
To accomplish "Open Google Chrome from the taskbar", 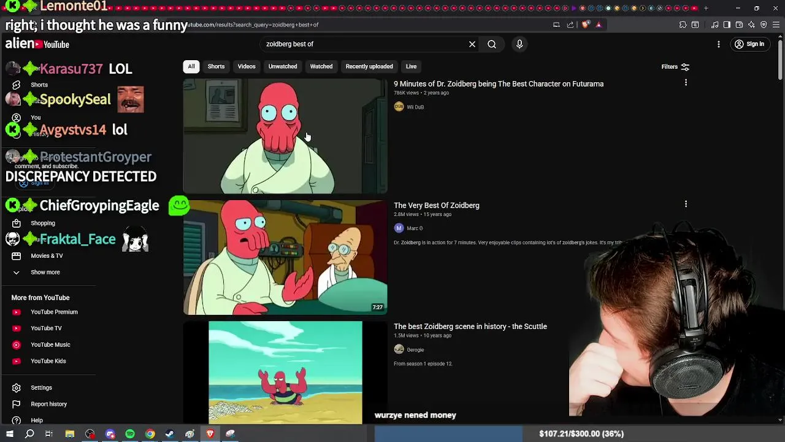I will [x=150, y=434].
